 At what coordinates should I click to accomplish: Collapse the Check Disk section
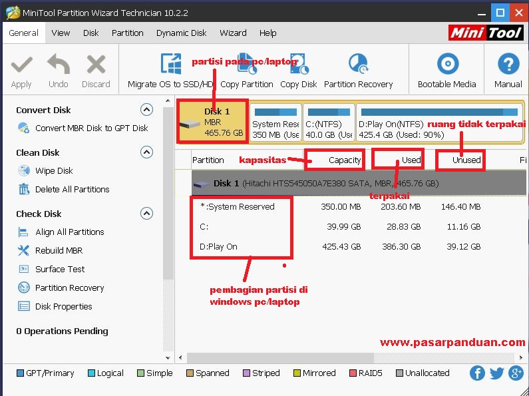click(x=146, y=214)
